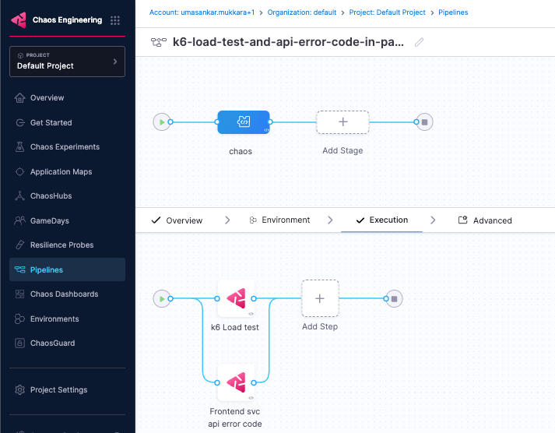Click chevron between Environment and Execution
The image size is (555, 433).
pos(330,220)
